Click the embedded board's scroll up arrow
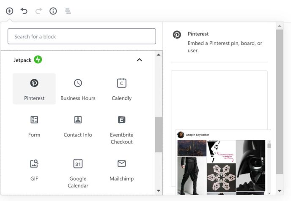The width and height of the screenshot is (291, 201). 269,142
